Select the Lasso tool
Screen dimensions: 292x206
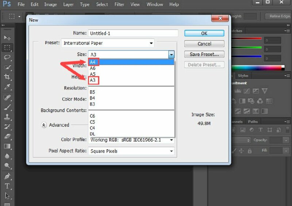(7, 57)
